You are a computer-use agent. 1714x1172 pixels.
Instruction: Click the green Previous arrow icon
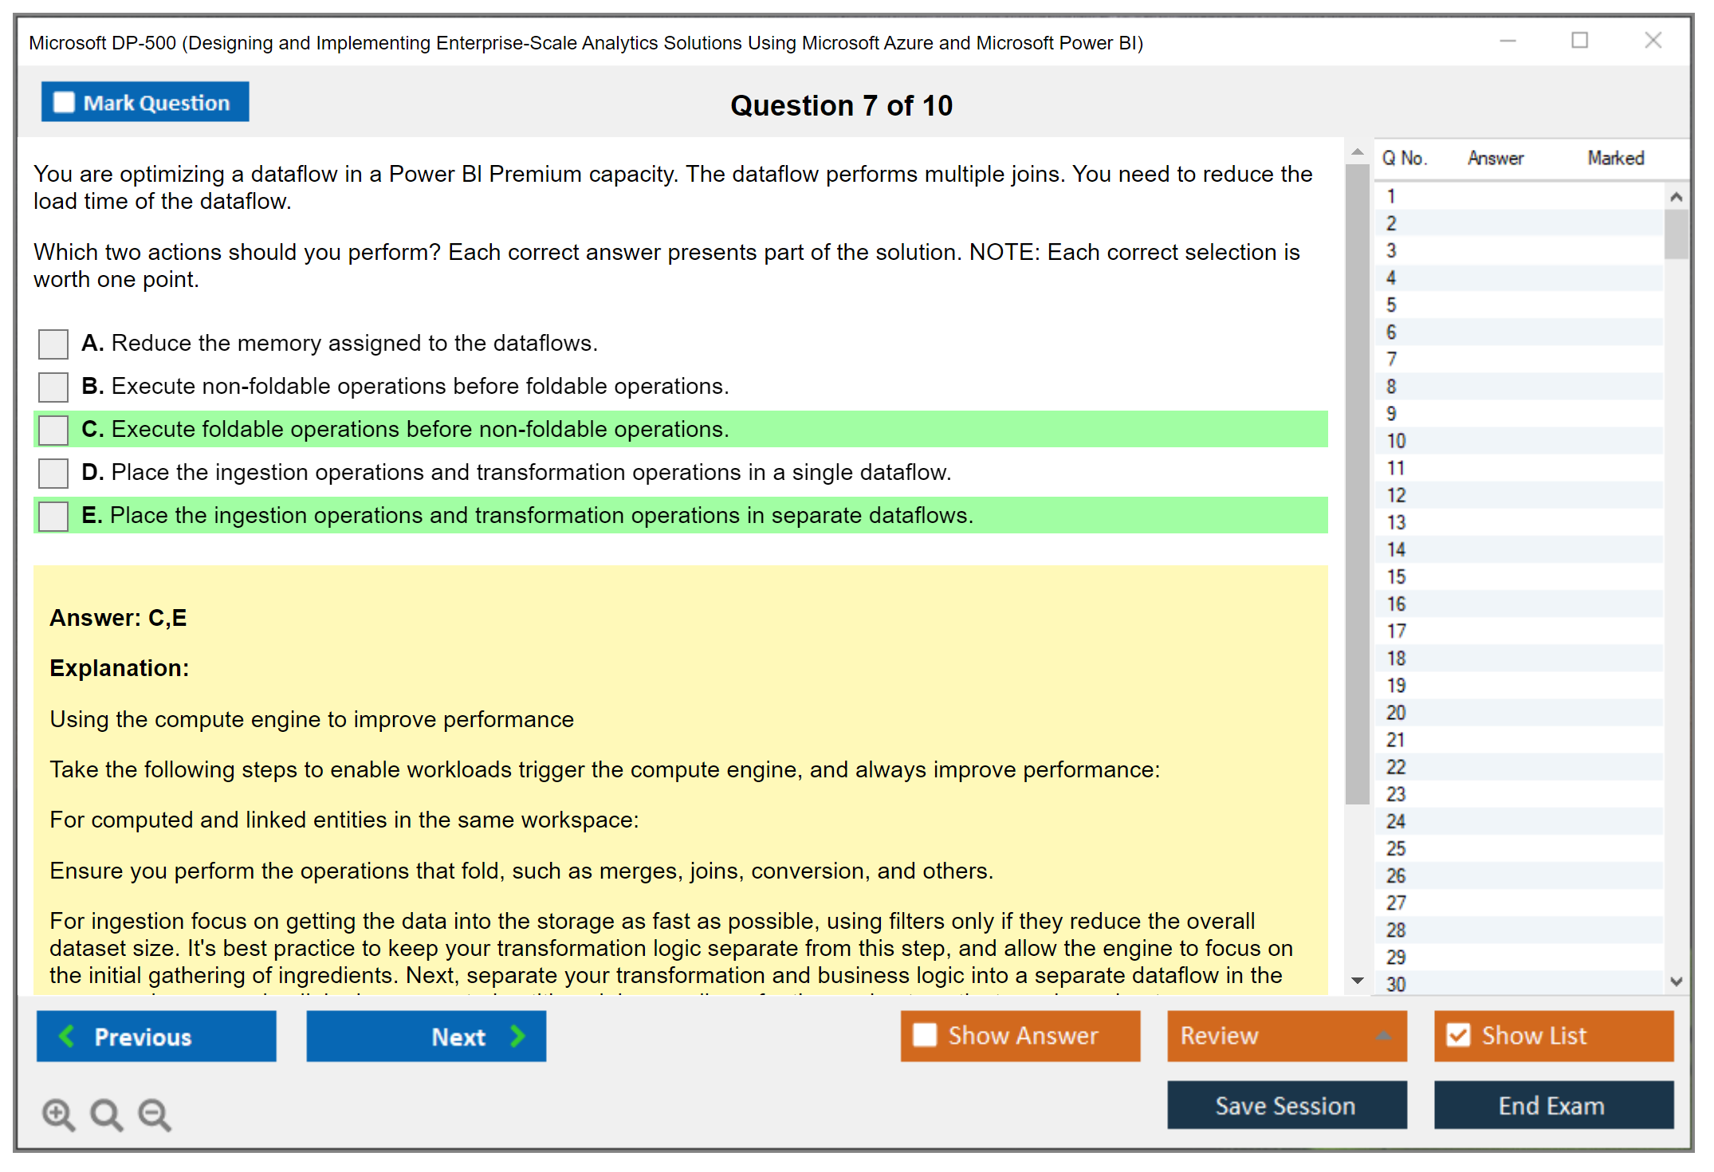tap(67, 1036)
